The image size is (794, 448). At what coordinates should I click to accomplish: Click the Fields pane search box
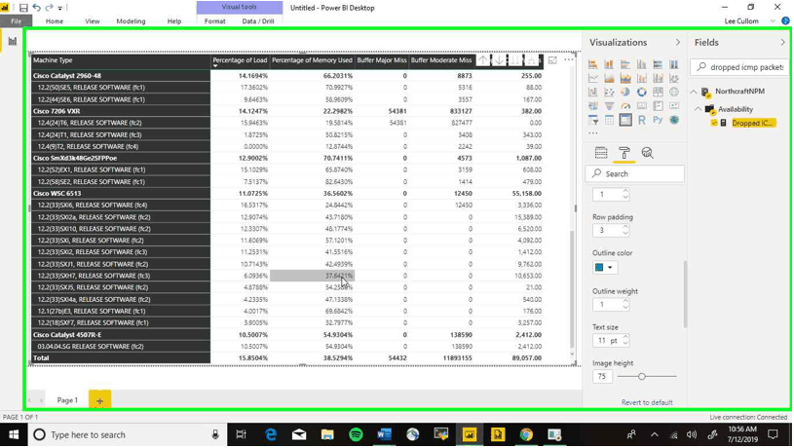click(740, 67)
